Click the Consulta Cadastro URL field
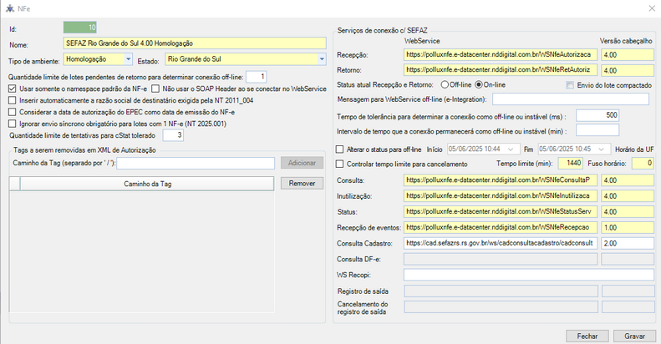 coord(500,242)
